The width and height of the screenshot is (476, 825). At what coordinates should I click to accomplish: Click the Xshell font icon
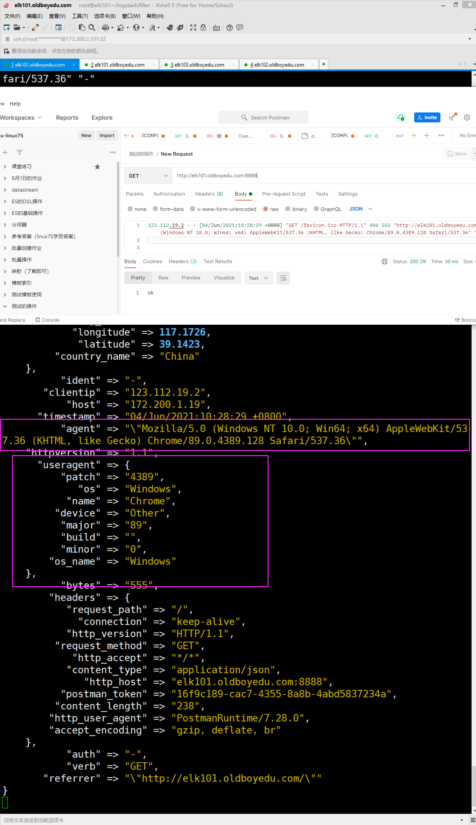152,28
